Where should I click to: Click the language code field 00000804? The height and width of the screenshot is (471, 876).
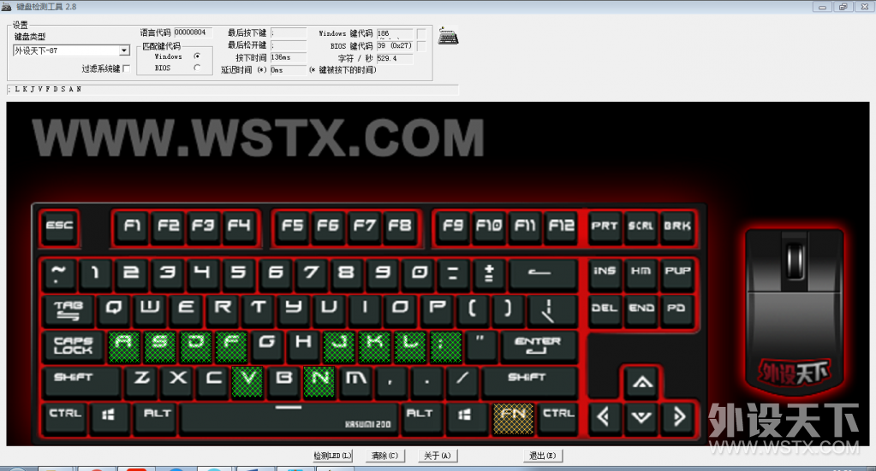[193, 32]
